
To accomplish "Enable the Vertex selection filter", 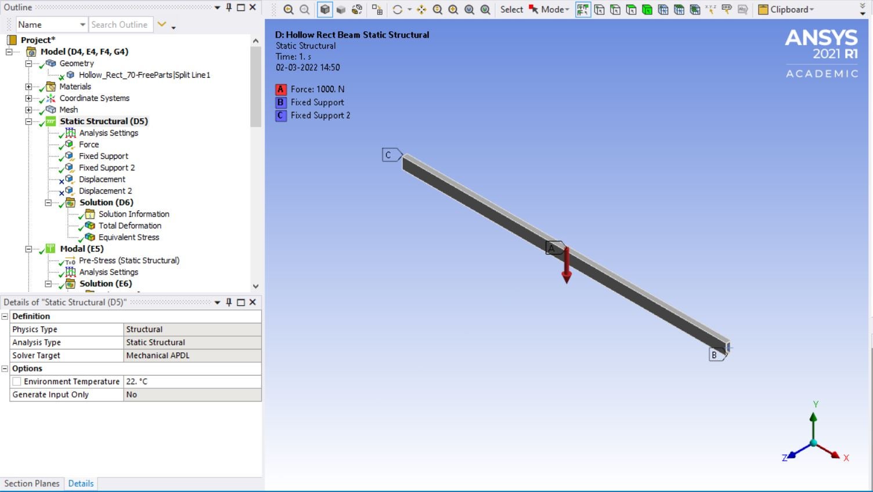I will pyautogui.click(x=600, y=9).
